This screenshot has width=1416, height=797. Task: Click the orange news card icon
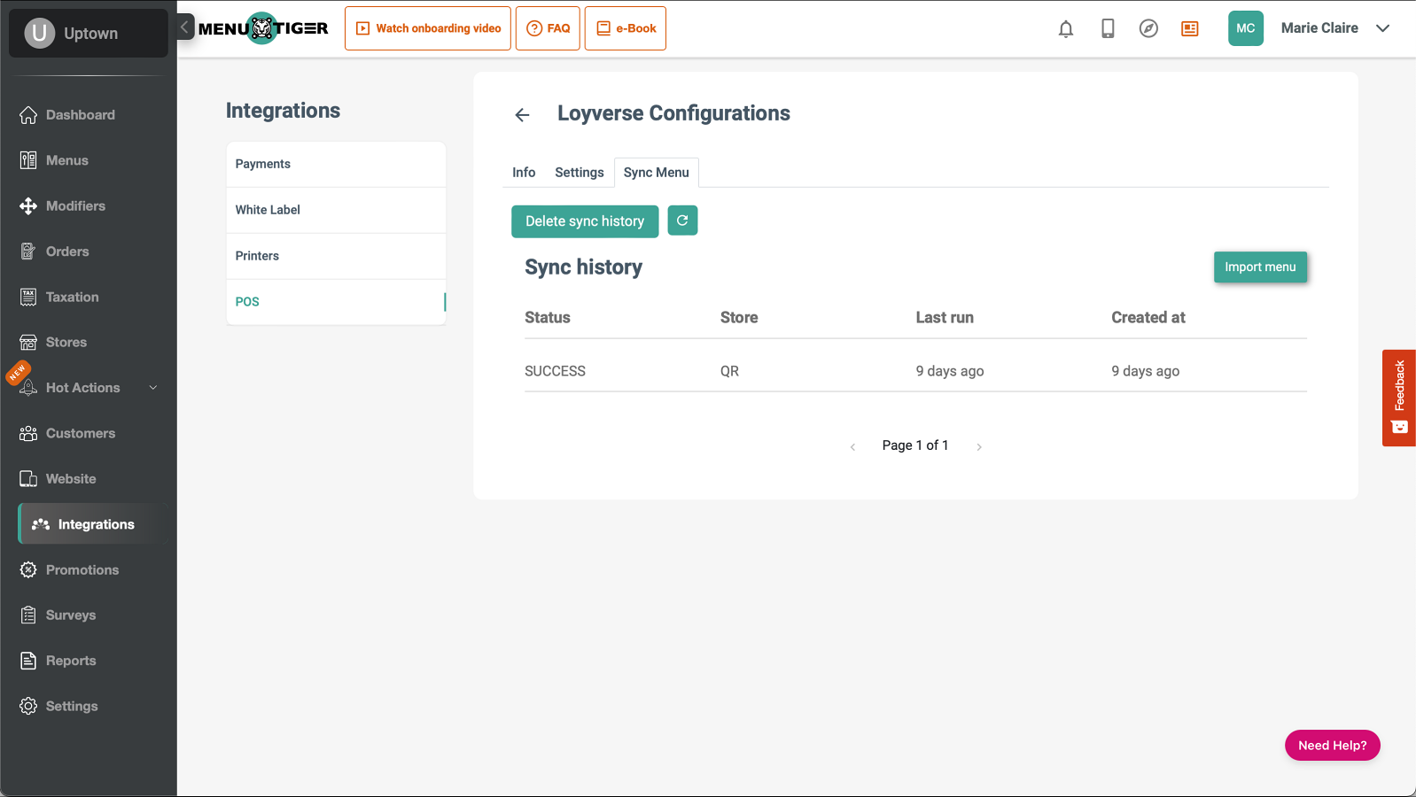[1190, 28]
